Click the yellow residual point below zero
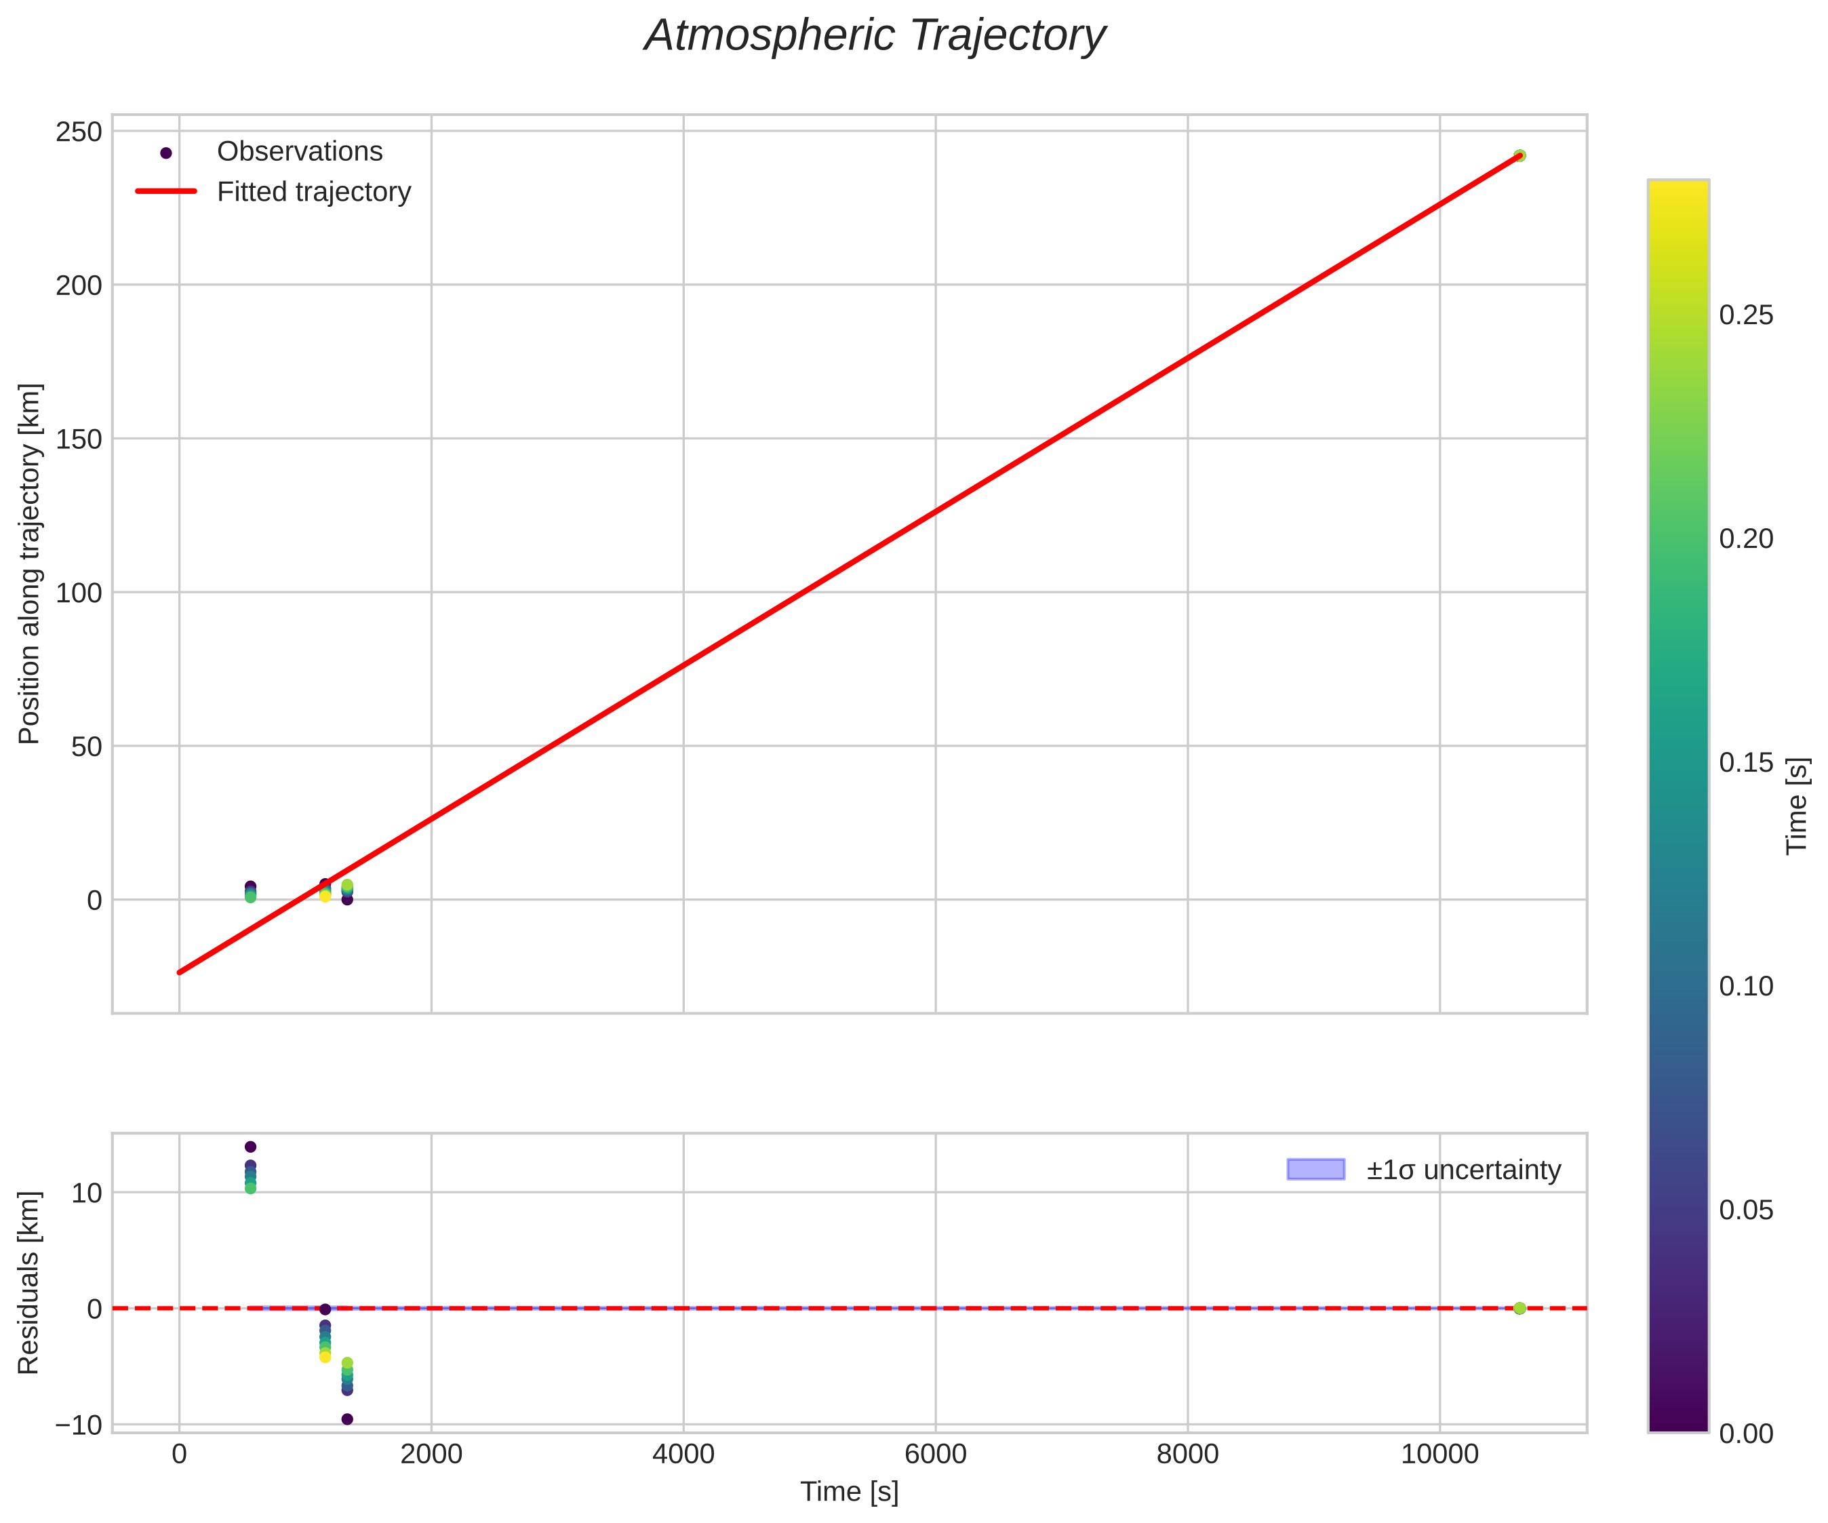This screenshot has width=1828, height=1523. tap(325, 1357)
